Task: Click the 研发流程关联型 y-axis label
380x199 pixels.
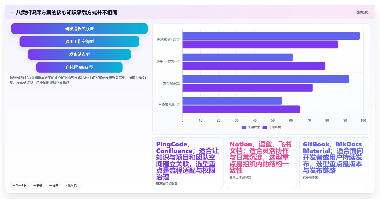Action: pyautogui.click(x=168, y=40)
